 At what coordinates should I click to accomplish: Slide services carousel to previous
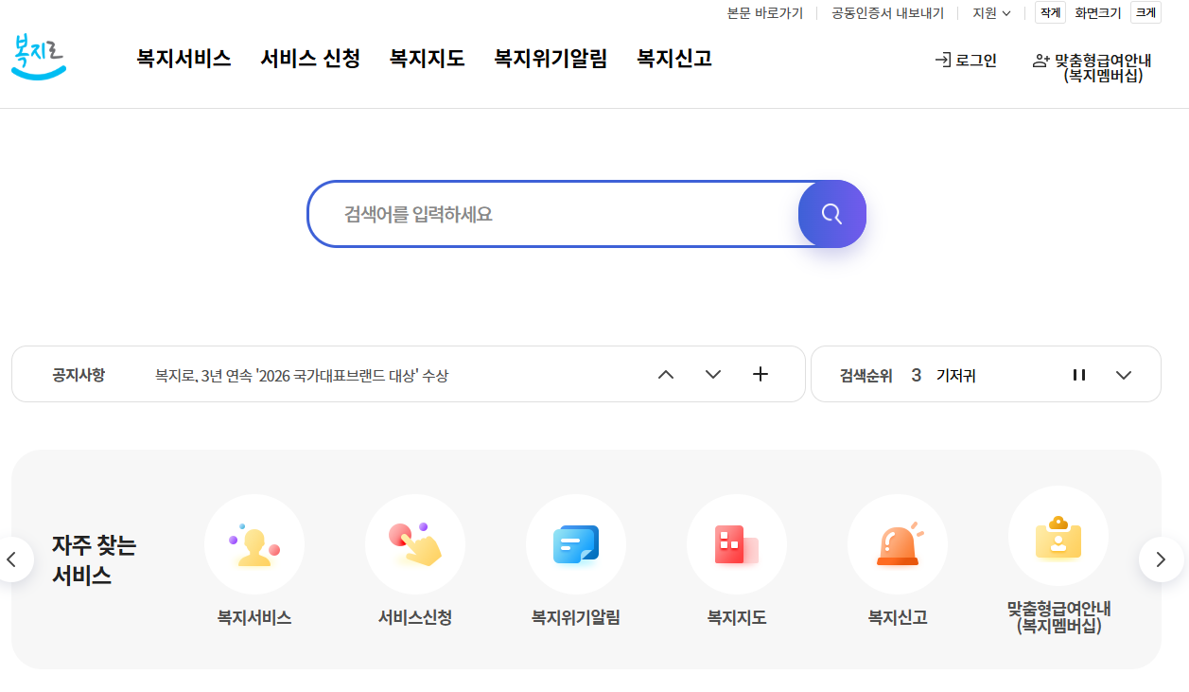coord(12,559)
